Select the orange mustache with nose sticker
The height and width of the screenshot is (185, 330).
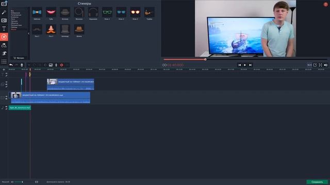coord(51,29)
